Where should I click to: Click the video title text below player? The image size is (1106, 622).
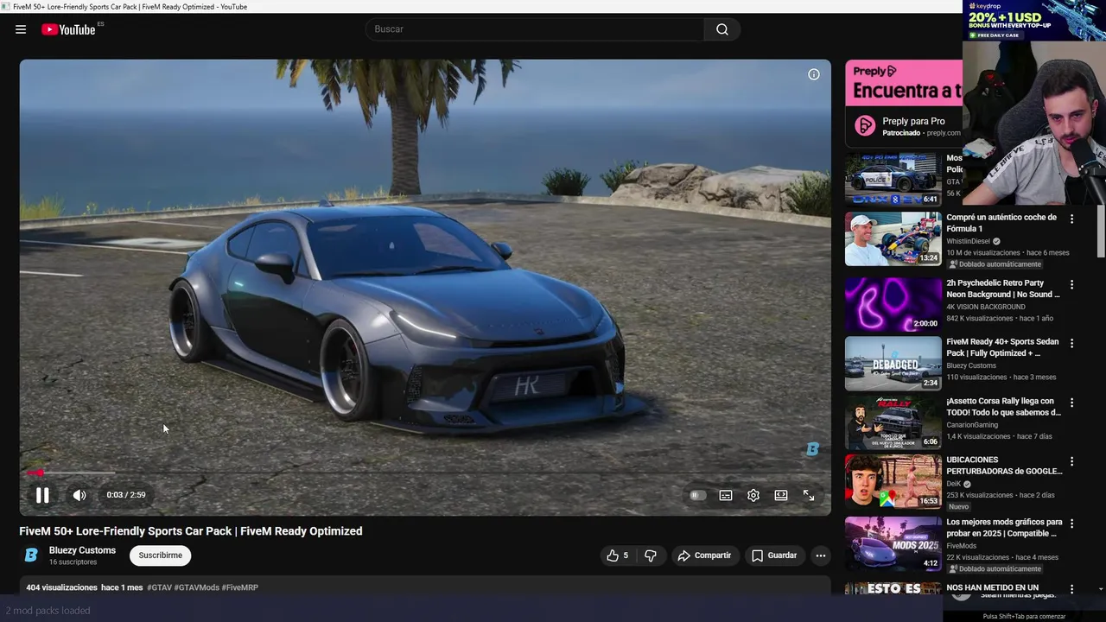click(x=191, y=531)
